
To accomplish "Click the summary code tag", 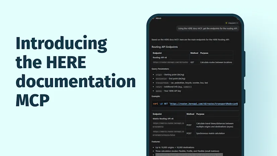I will [x=187, y=87].
